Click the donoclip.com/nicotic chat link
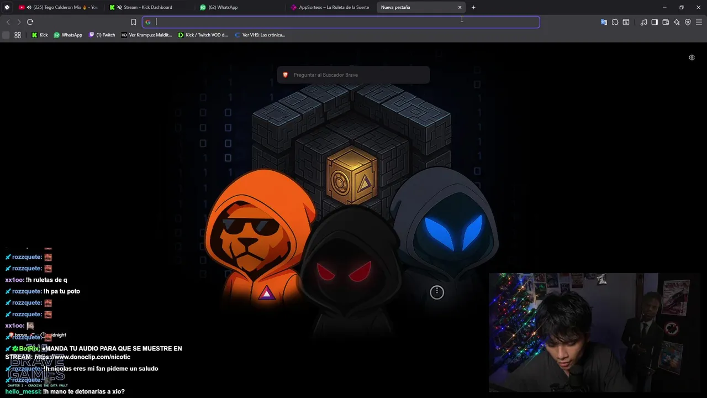 [x=82, y=357]
